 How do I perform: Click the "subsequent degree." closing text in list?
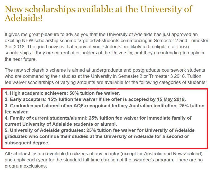tap(27, 143)
